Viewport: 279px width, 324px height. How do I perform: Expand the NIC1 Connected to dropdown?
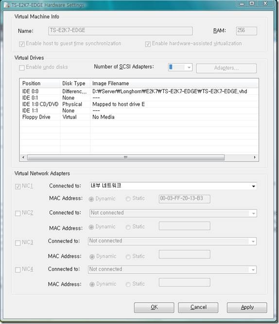173,186
